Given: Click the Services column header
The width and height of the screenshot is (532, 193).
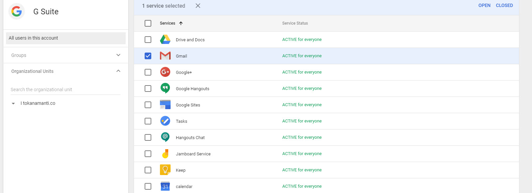Looking at the screenshot, I should click(168, 23).
